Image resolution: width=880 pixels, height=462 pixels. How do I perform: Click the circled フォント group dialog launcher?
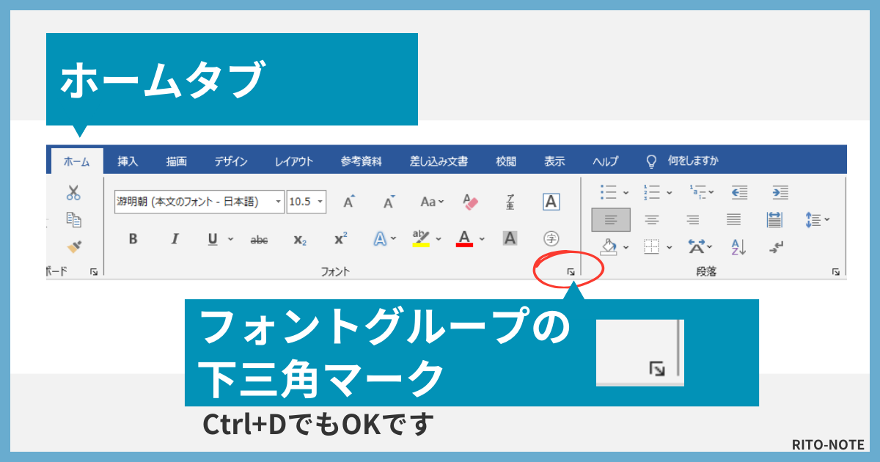[x=569, y=271]
